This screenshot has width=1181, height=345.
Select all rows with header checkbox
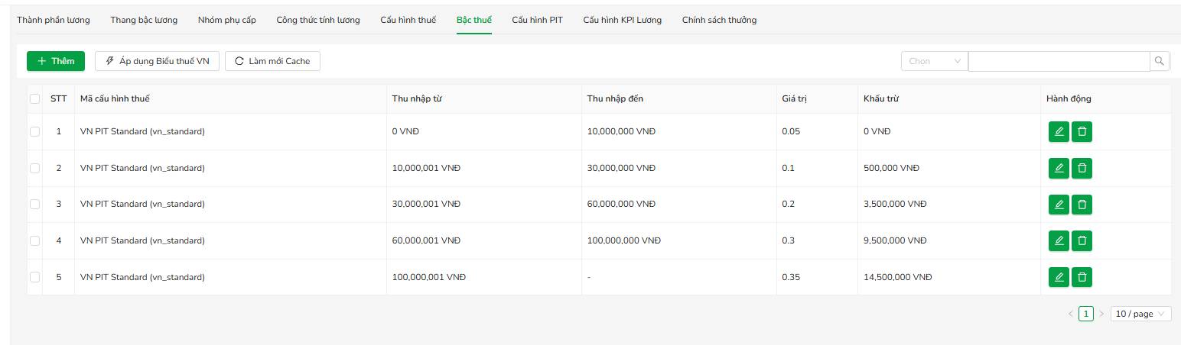pyautogui.click(x=34, y=98)
